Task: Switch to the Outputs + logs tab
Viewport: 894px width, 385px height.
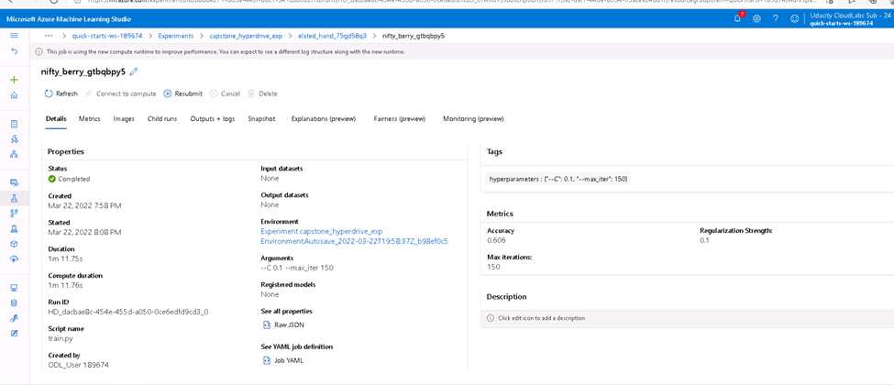Action: 212,118
